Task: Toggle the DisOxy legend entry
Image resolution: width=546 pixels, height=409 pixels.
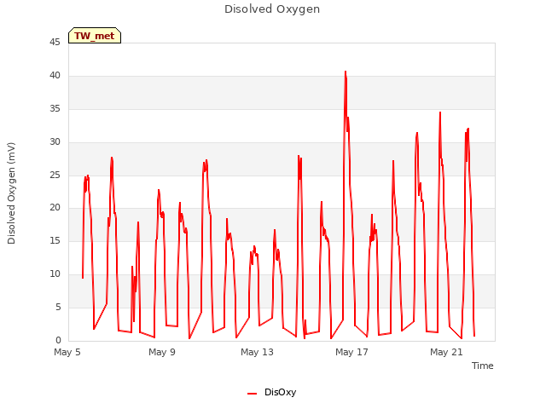Action: (x=271, y=392)
